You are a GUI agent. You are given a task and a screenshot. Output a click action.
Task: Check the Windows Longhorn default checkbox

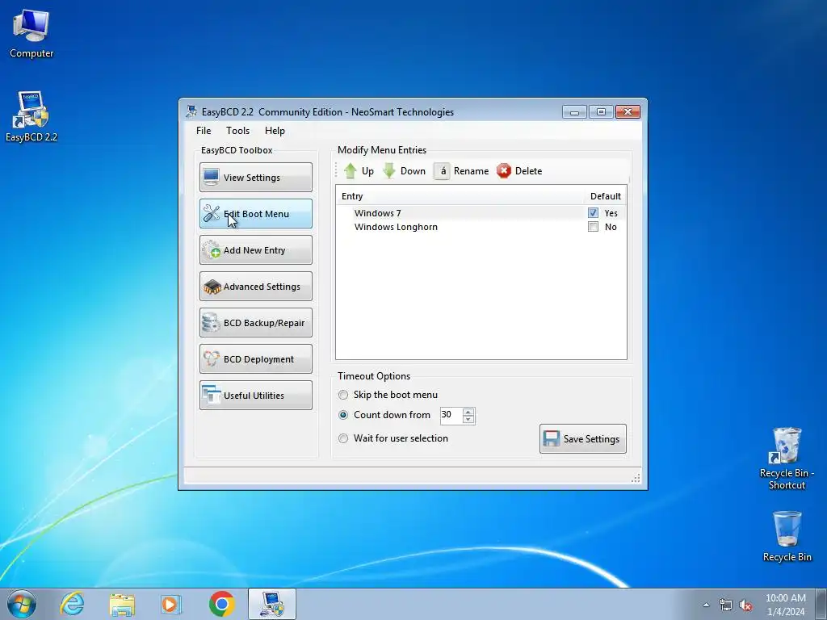pos(593,227)
